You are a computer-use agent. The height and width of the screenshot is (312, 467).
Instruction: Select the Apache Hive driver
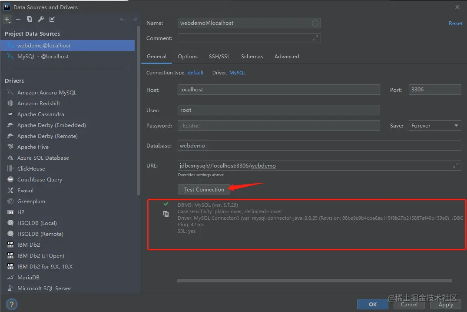(33, 147)
